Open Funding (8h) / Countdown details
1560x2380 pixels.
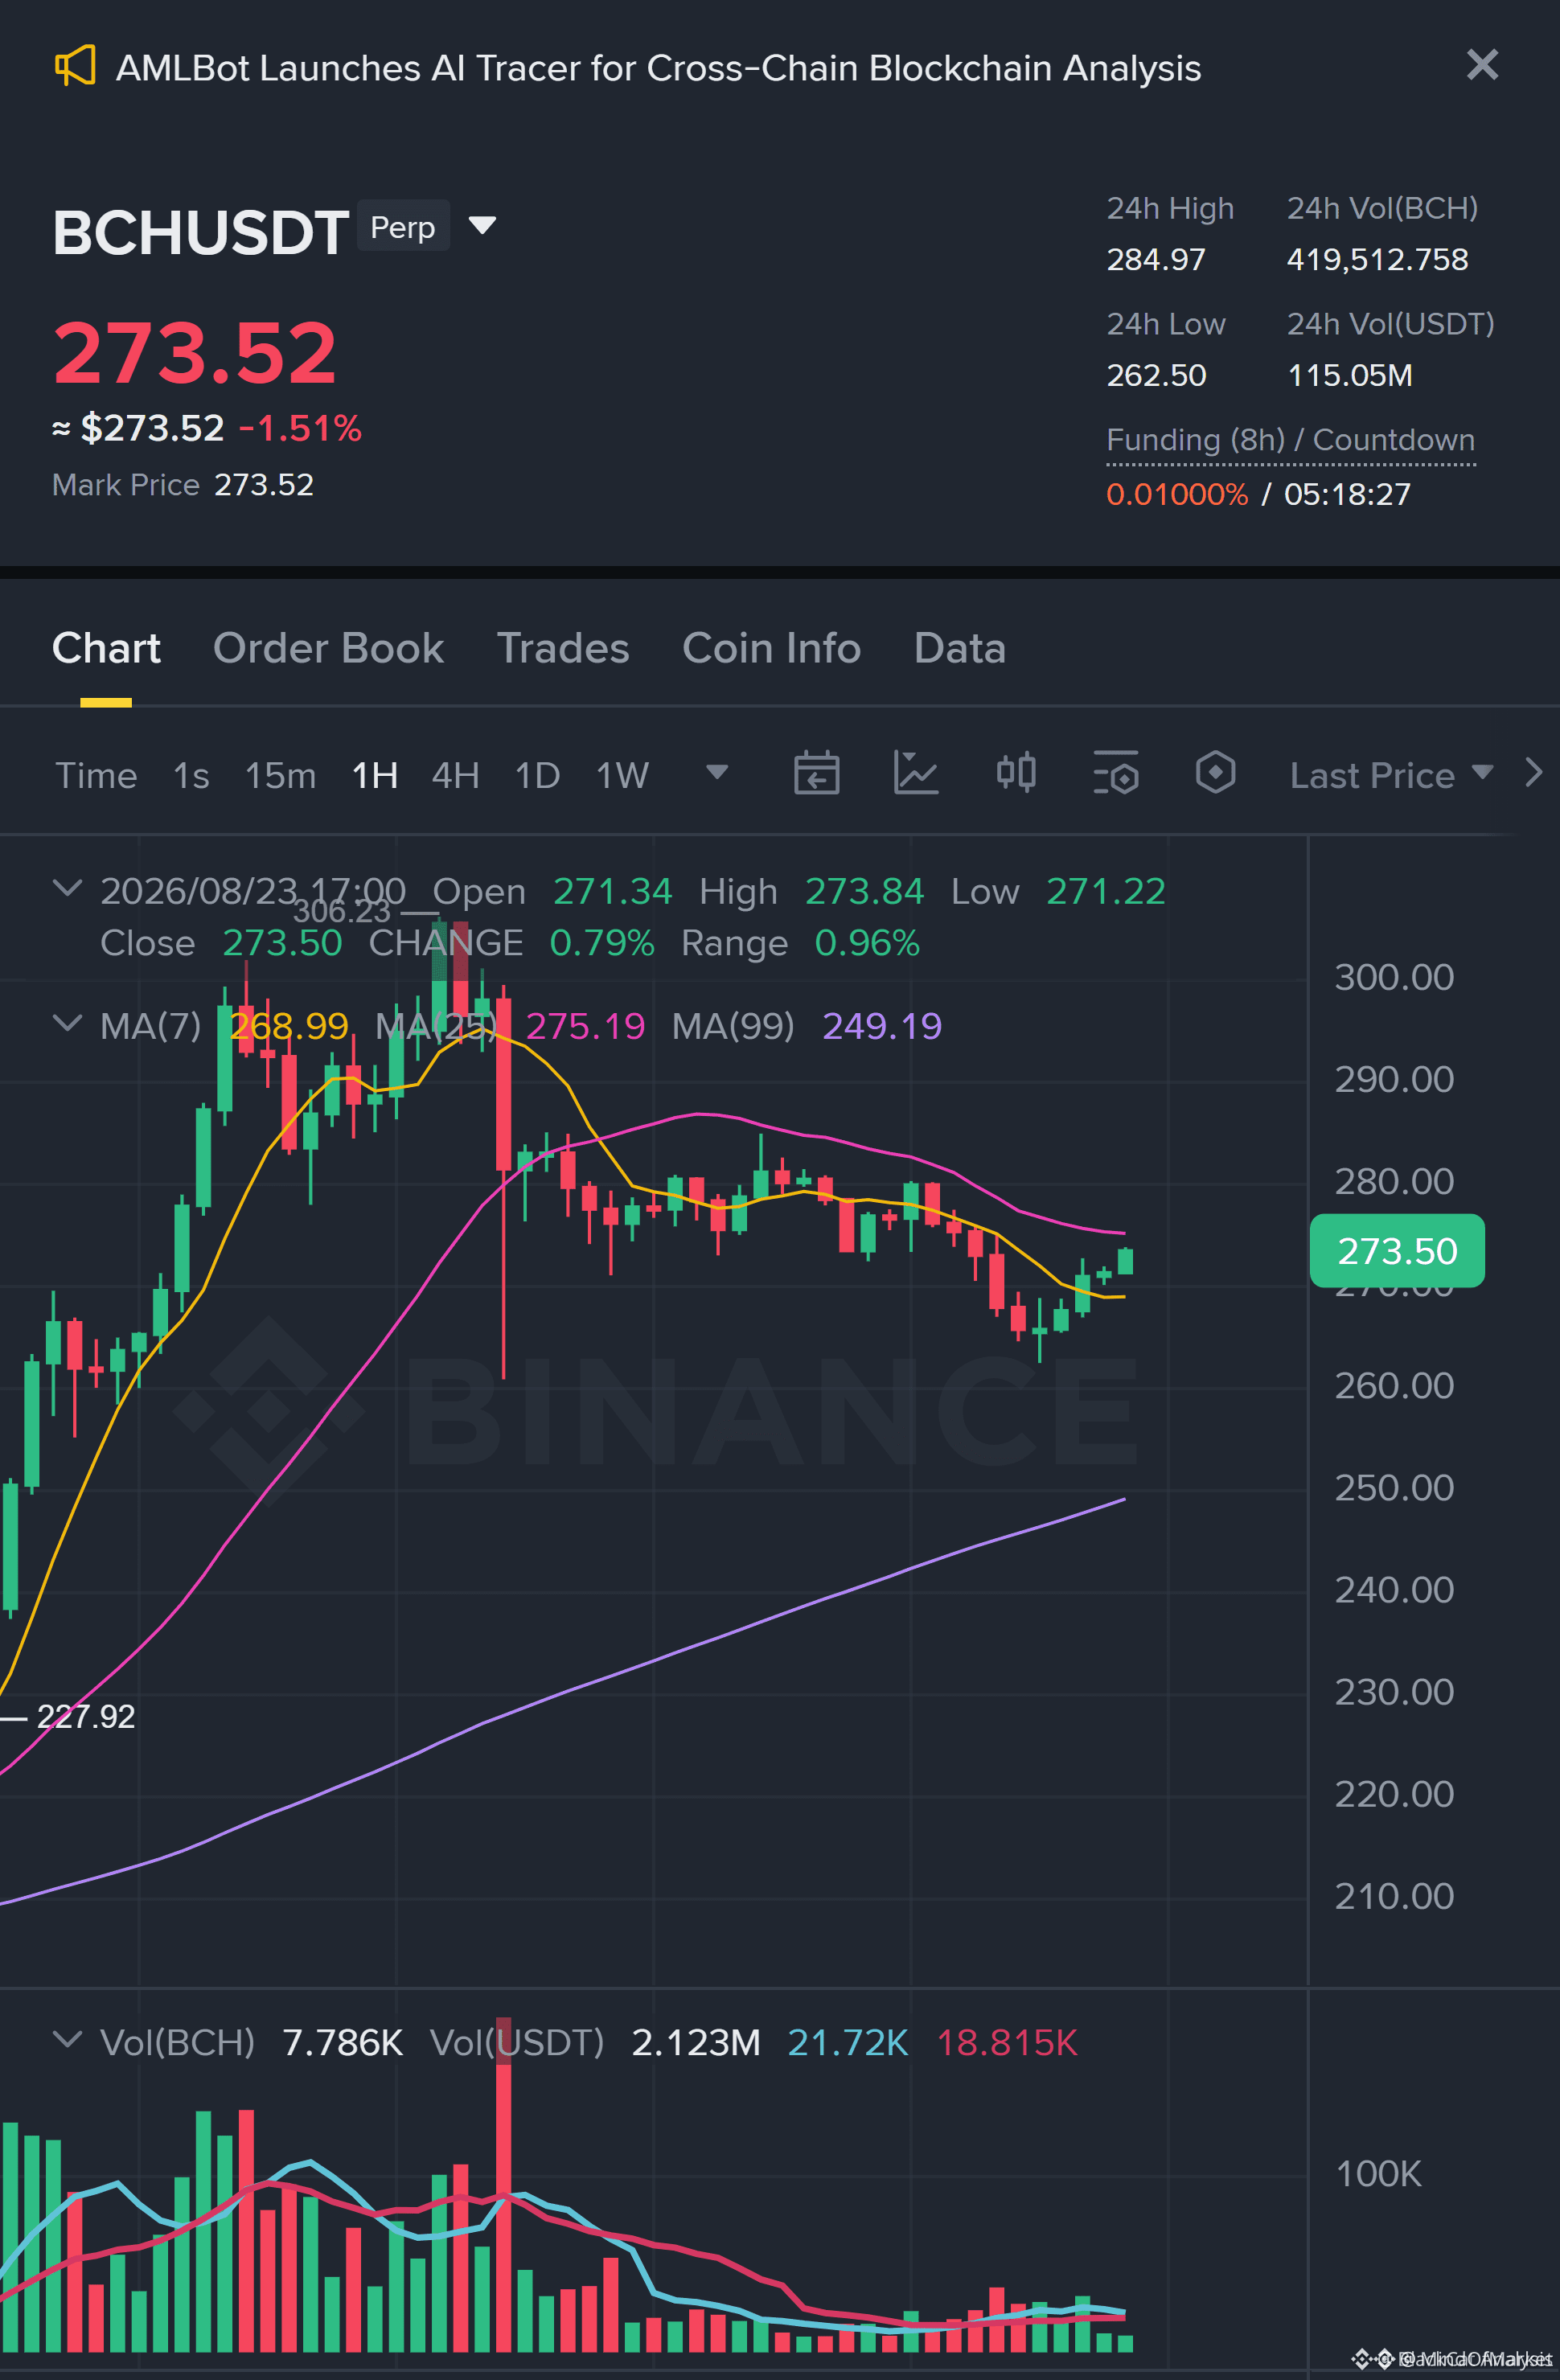pos(1290,440)
